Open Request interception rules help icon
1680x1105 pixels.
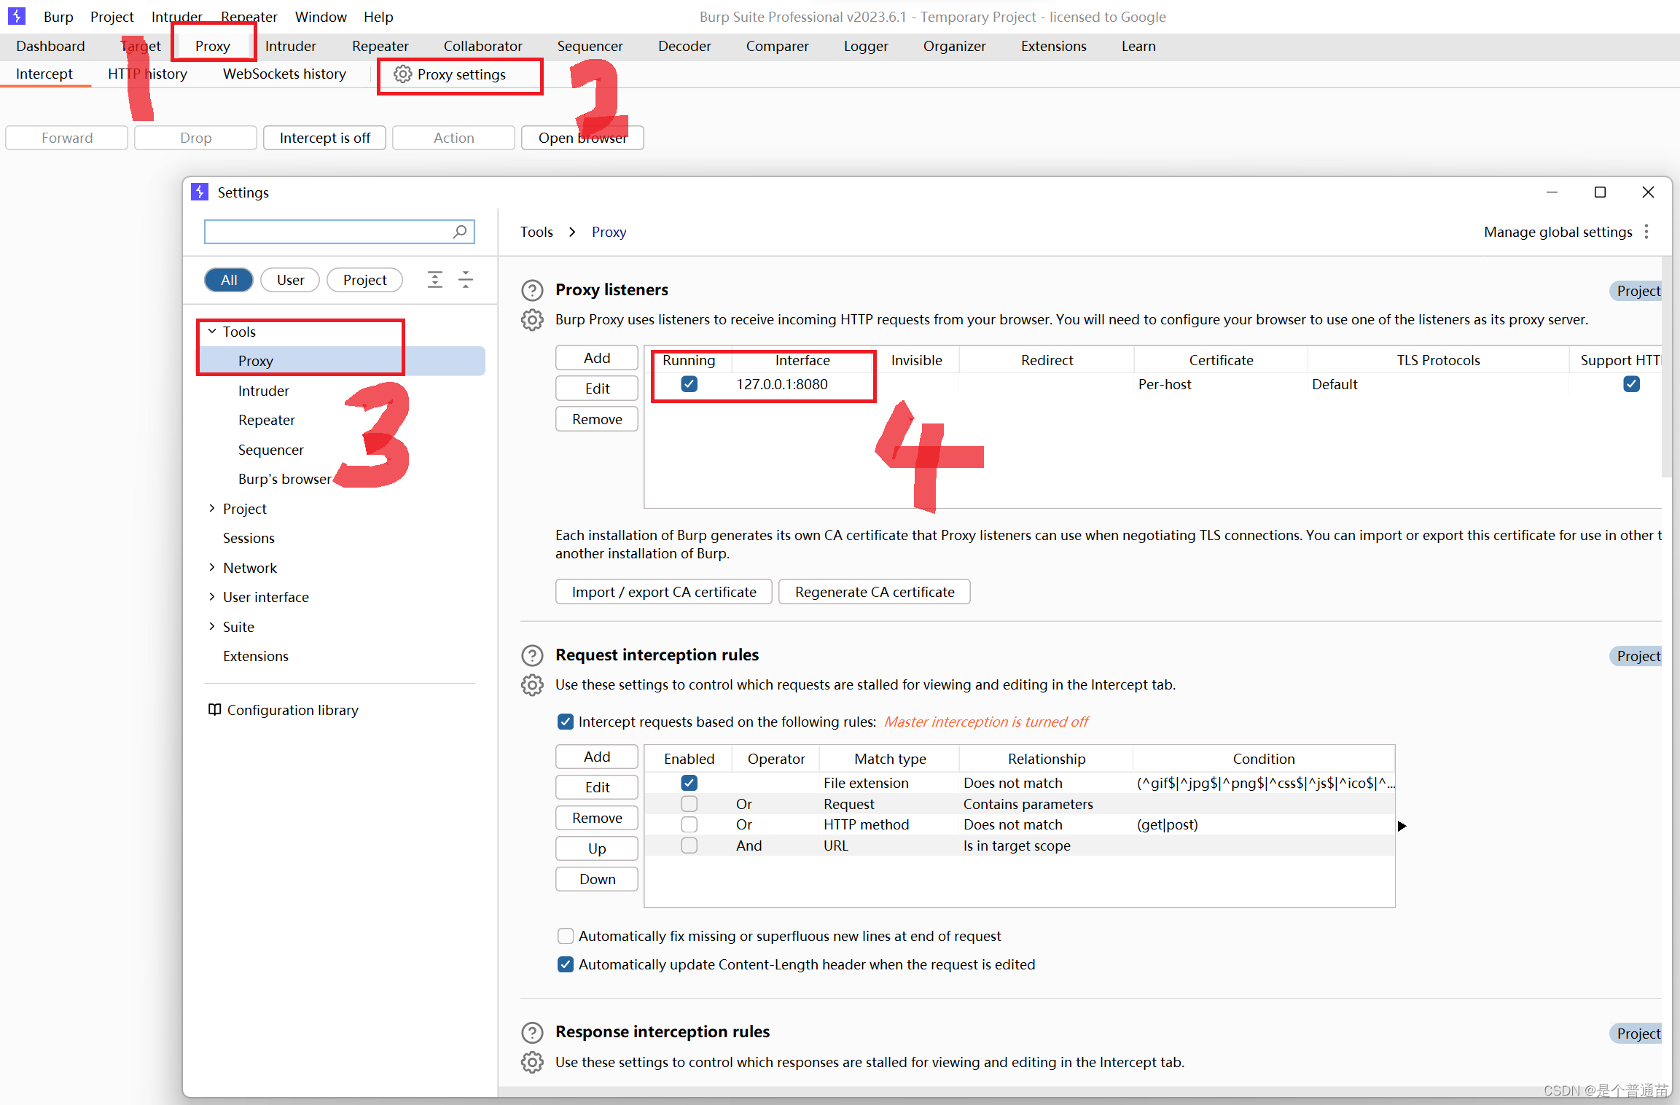(532, 655)
